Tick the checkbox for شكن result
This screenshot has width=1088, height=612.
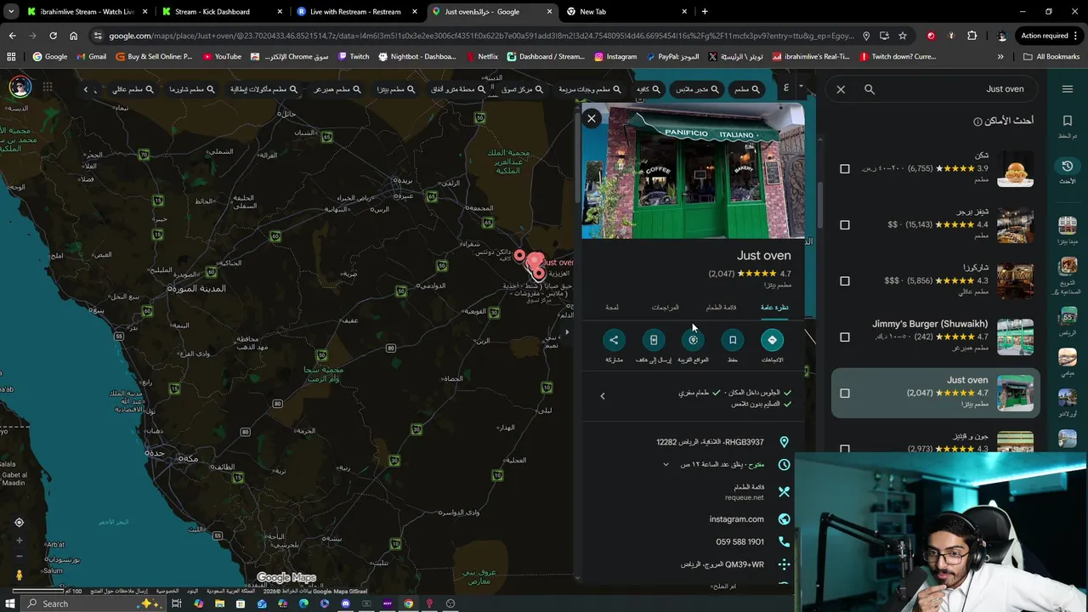pos(845,169)
